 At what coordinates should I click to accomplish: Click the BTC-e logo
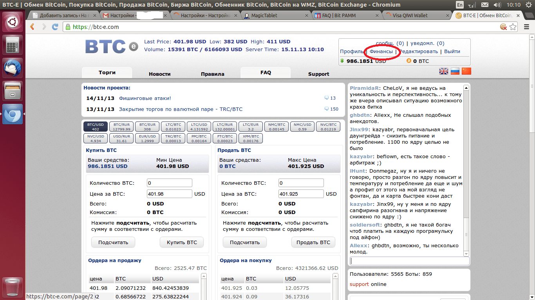click(112, 46)
